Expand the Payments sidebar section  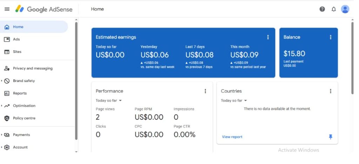pos(2,135)
